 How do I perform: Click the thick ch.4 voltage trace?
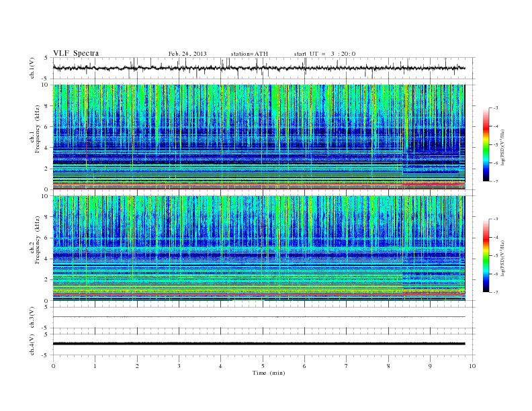[x=259, y=344]
